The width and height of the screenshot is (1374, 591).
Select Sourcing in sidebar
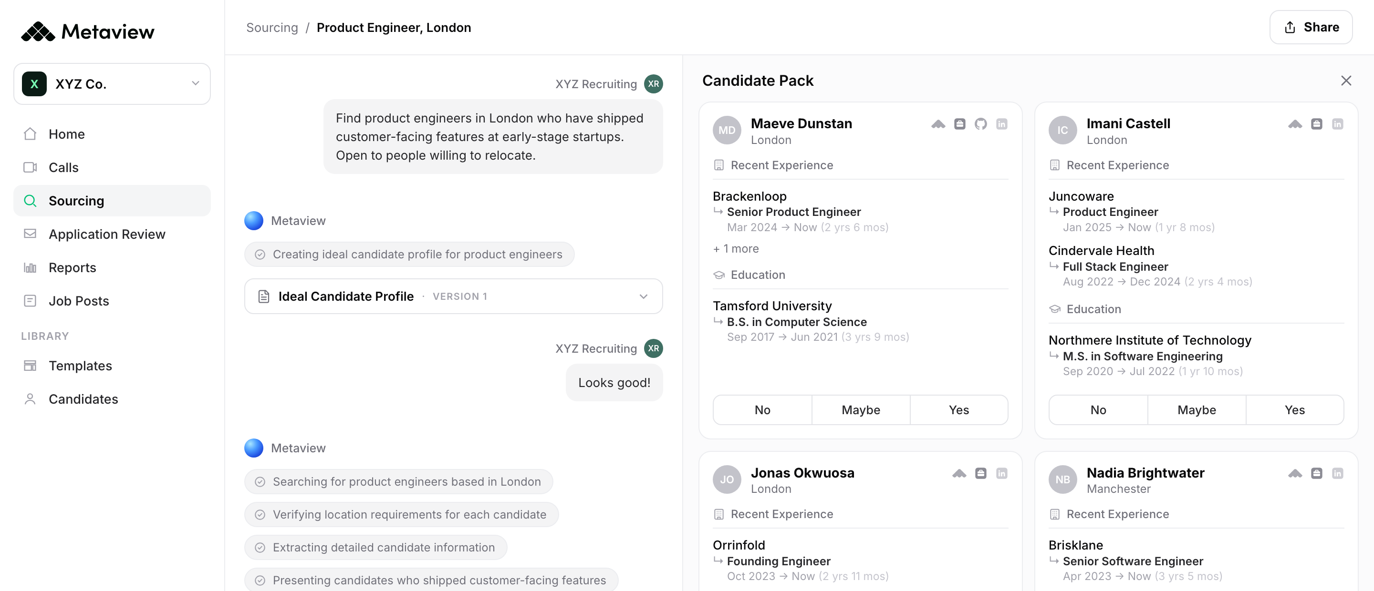(x=112, y=201)
